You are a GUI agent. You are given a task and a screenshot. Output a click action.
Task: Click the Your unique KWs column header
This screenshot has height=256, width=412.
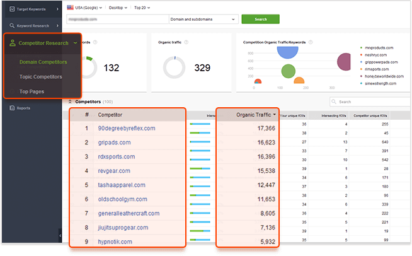click(x=292, y=115)
